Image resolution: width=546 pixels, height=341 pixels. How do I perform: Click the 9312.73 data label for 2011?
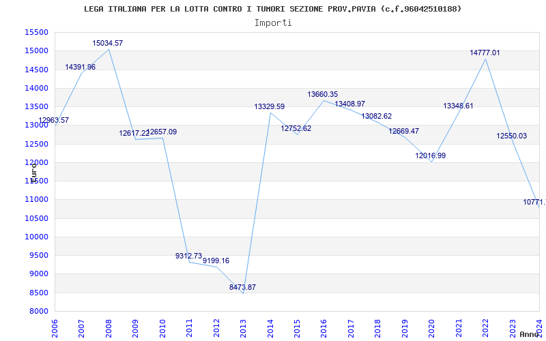(x=188, y=256)
